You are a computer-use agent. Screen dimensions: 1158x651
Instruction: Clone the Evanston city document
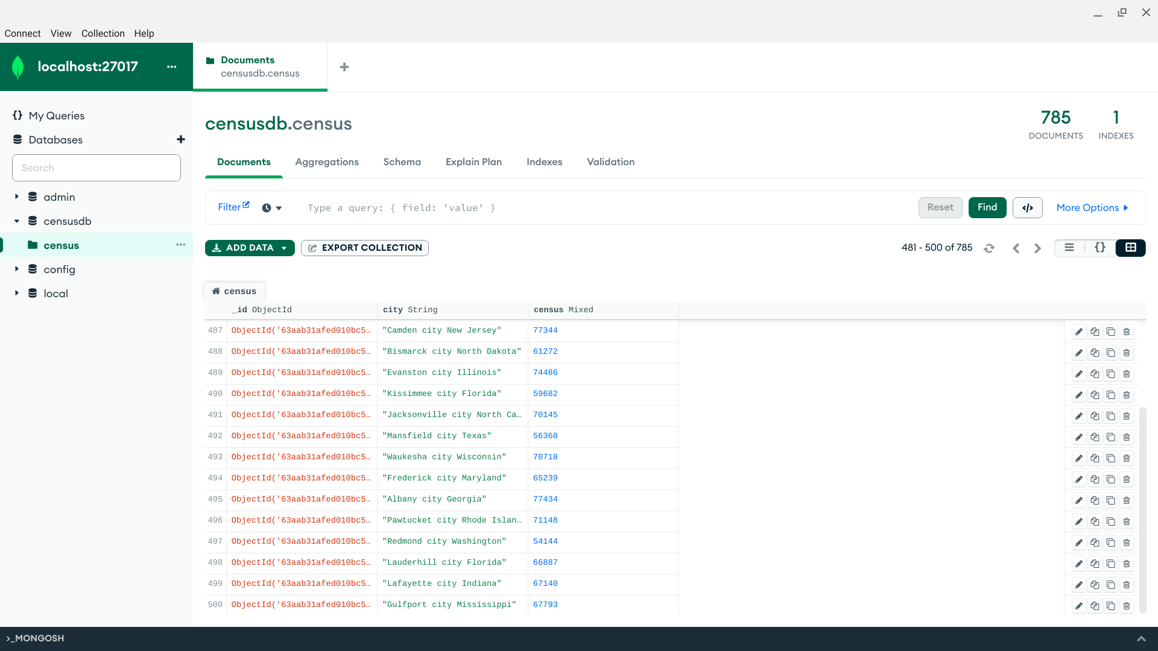1095,374
